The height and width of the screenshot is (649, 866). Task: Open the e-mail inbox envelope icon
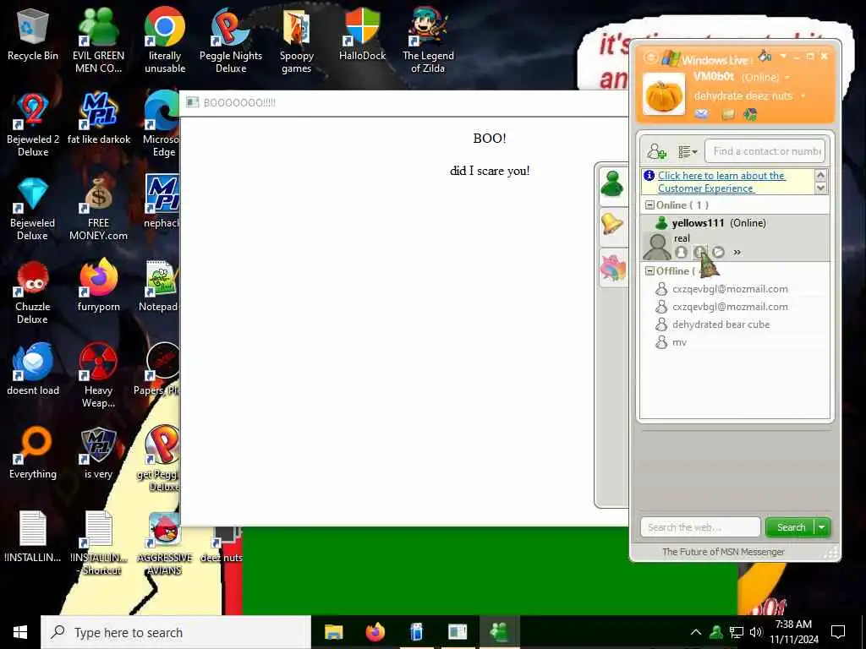point(701,114)
